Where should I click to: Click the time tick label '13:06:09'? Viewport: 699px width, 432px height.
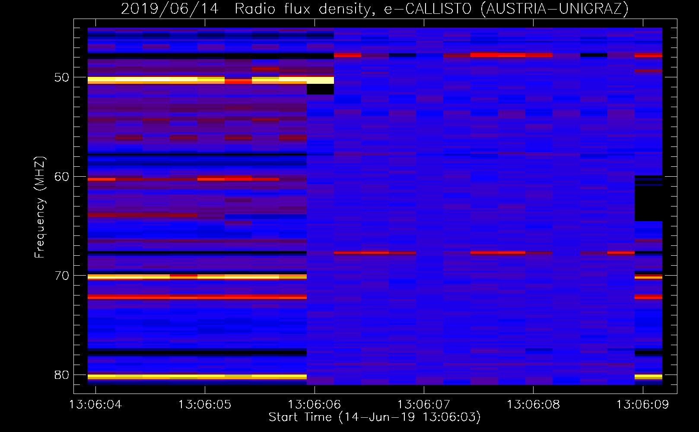[642, 404]
